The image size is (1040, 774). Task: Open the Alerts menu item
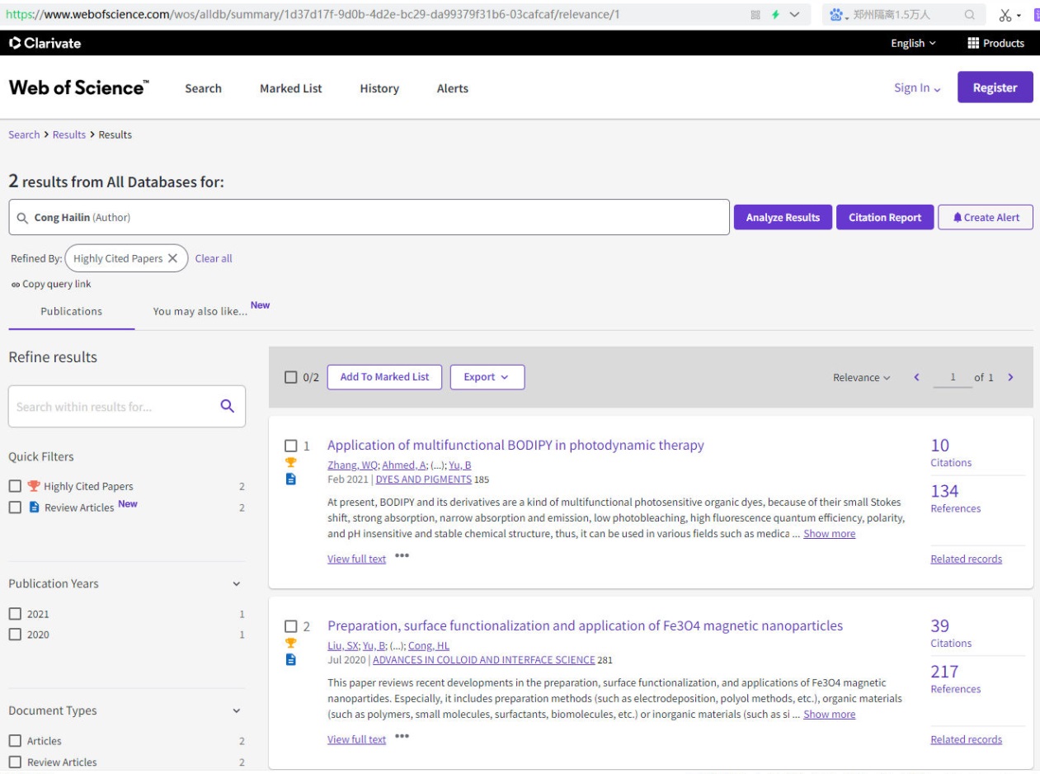pyautogui.click(x=452, y=88)
